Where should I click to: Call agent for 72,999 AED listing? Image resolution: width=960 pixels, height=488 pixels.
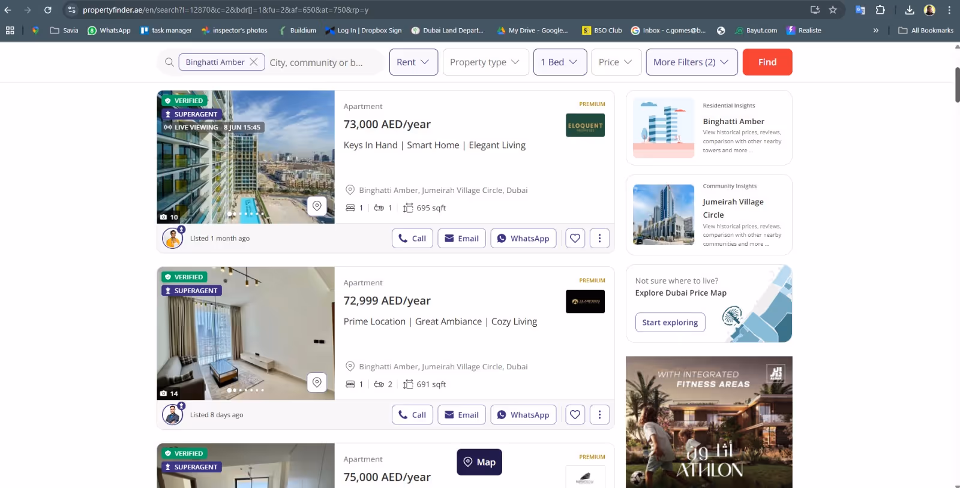(x=412, y=414)
